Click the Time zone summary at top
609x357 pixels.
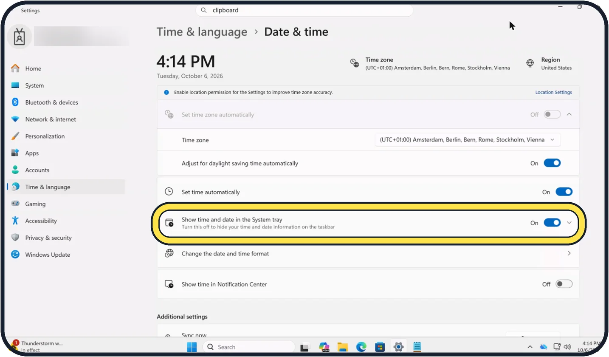tap(429, 64)
